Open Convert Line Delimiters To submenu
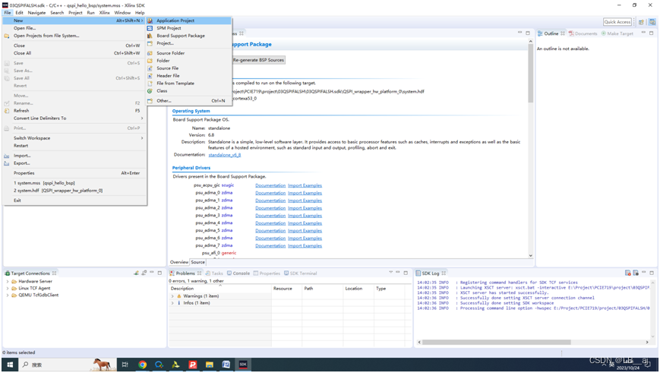 [x=75, y=119]
